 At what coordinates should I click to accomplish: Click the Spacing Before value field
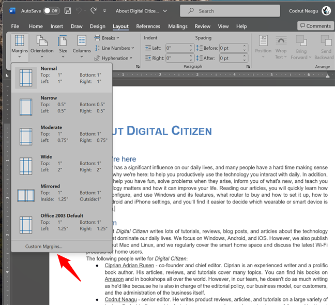[x=231, y=48]
